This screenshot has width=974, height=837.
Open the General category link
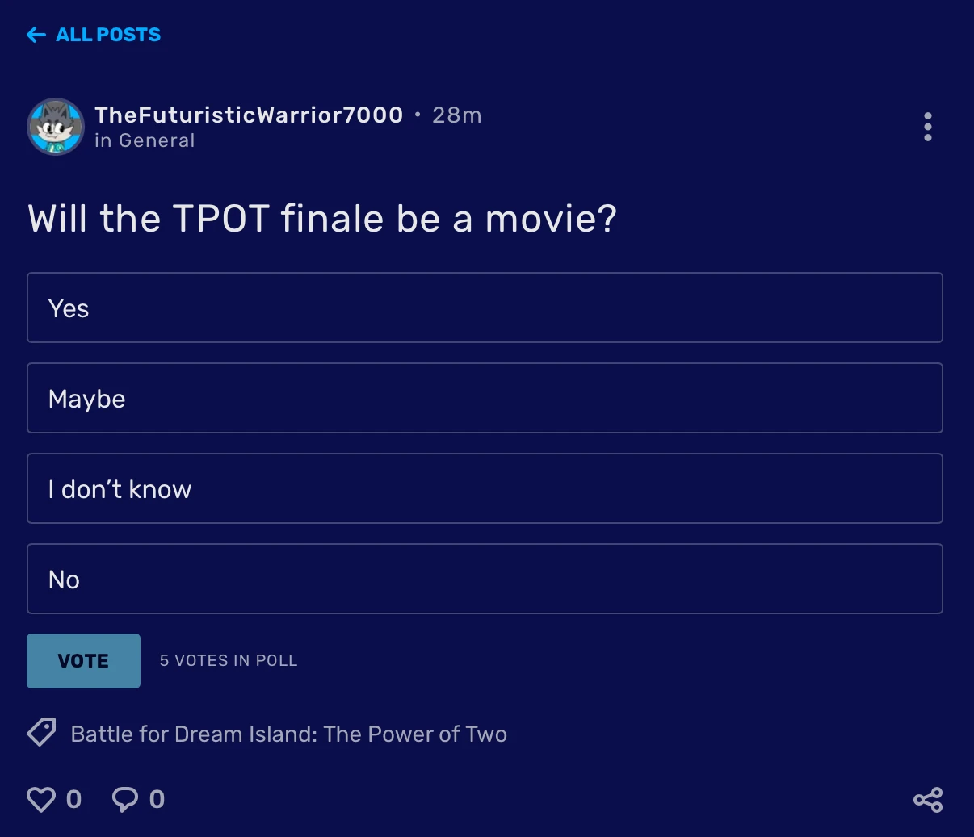(x=157, y=140)
